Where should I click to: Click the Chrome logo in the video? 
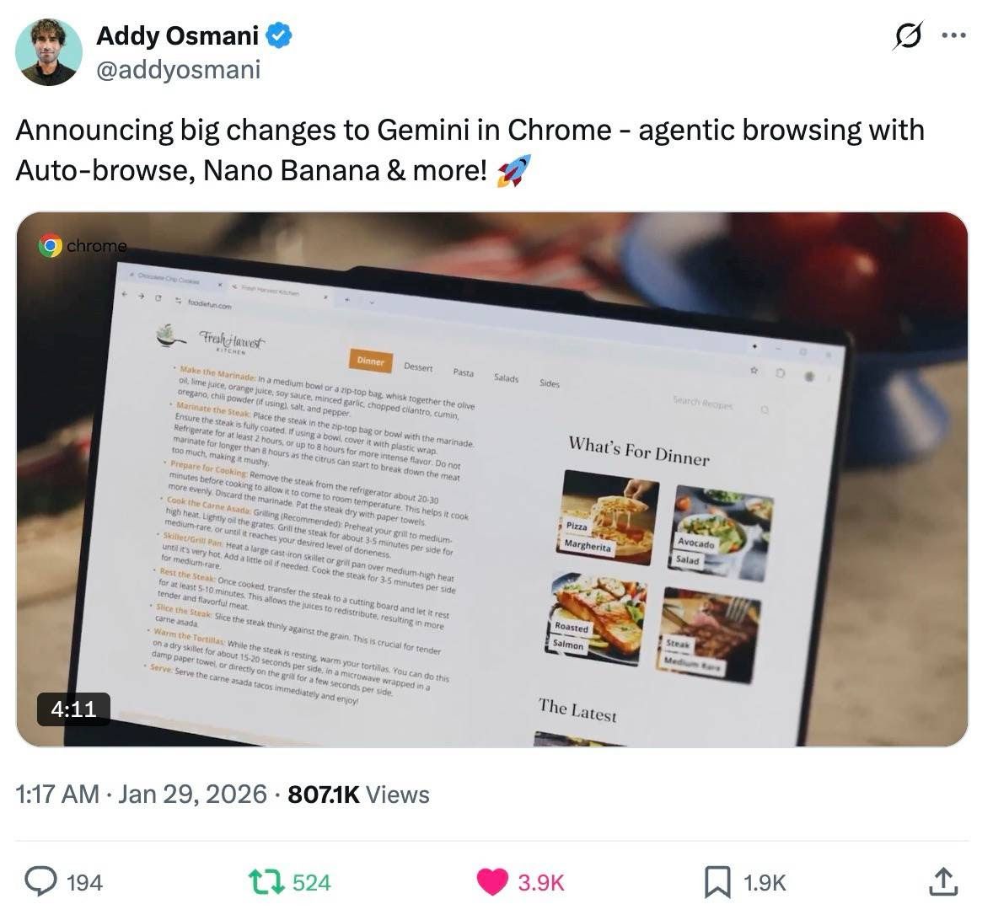(x=50, y=245)
